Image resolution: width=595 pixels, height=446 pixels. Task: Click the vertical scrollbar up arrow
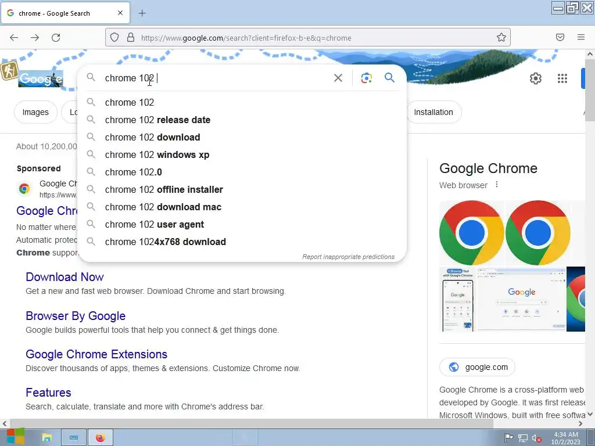590,54
